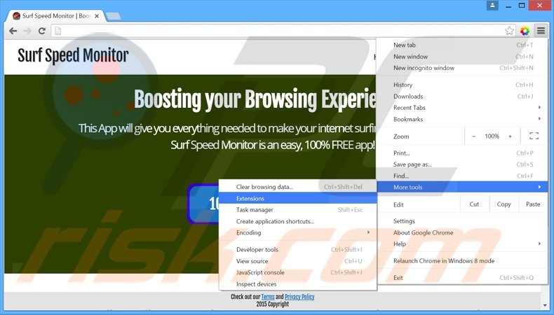
Task: Decrease zoom with the minus button
Action: pyautogui.click(x=474, y=136)
